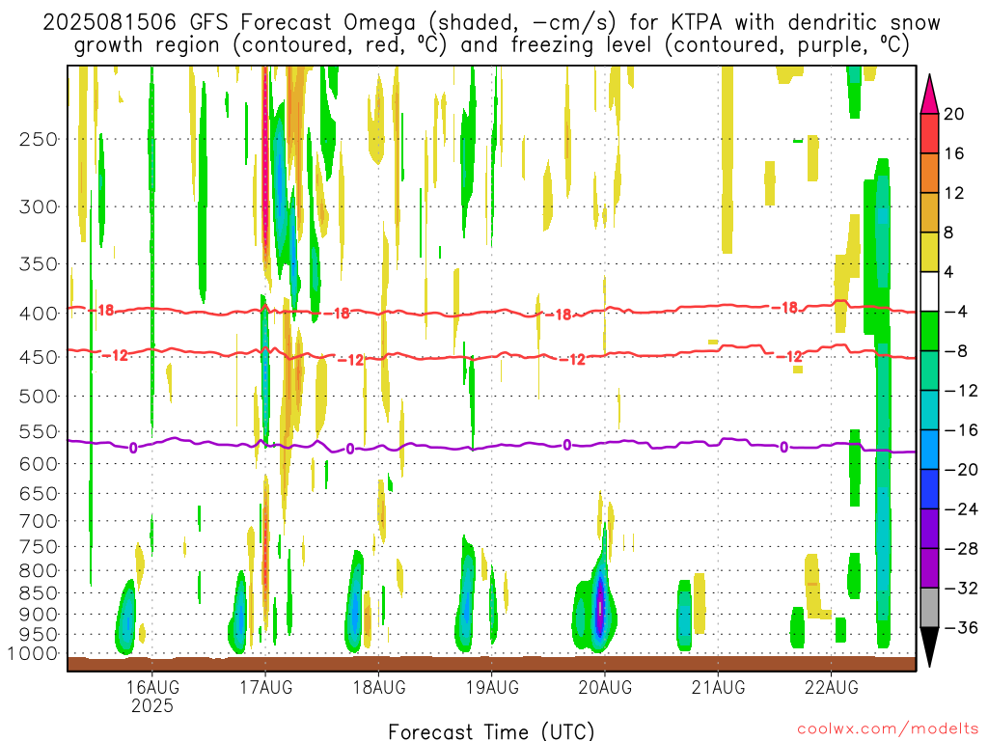Click the title line beginning 'growth region'
Screen dimensions: 988x741
[x=491, y=45]
